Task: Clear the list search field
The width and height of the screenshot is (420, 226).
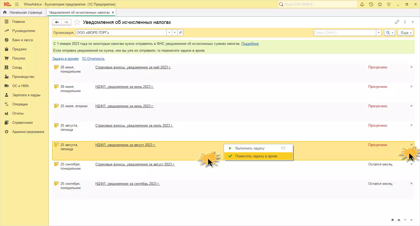Action: coord(379,33)
